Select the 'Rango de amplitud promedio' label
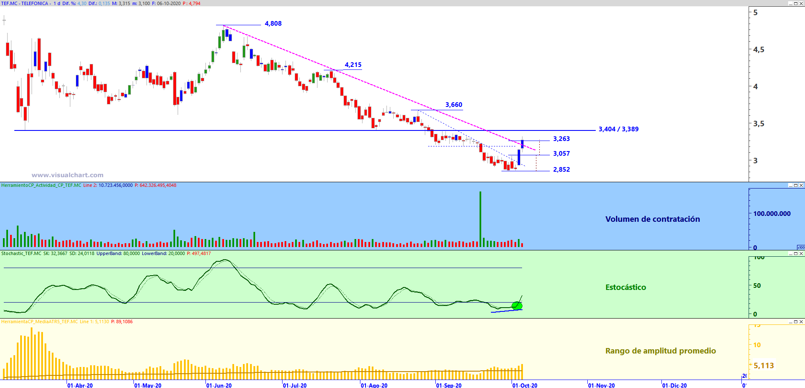 coord(661,351)
